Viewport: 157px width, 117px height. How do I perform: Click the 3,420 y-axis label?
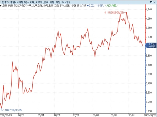coord(149,83)
